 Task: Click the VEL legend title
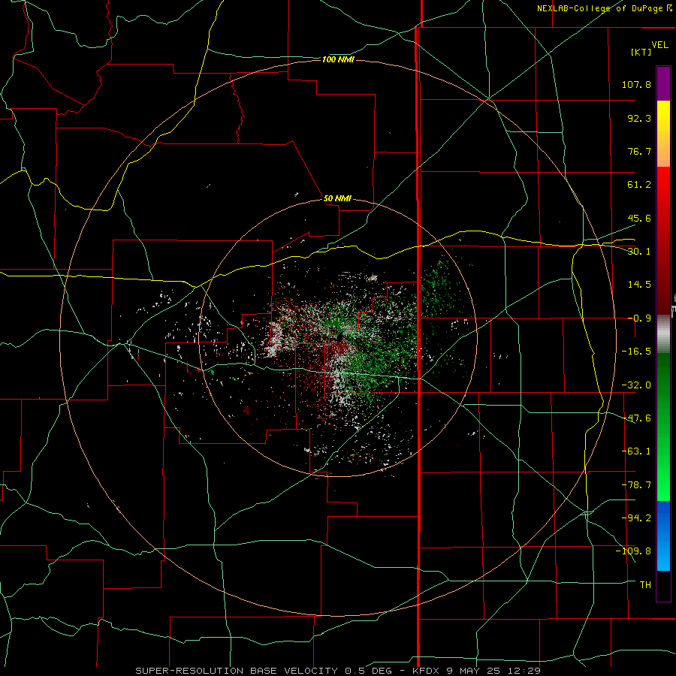(659, 45)
